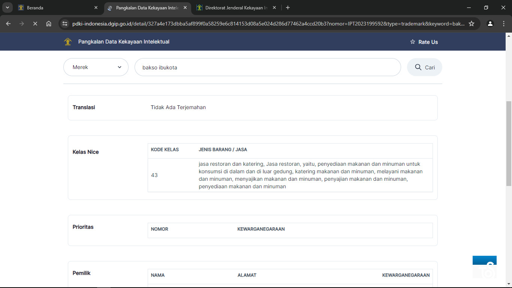Click KEWARGANEGARAAN header in Pemilik table
This screenshot has height=288, width=512.
click(406, 275)
